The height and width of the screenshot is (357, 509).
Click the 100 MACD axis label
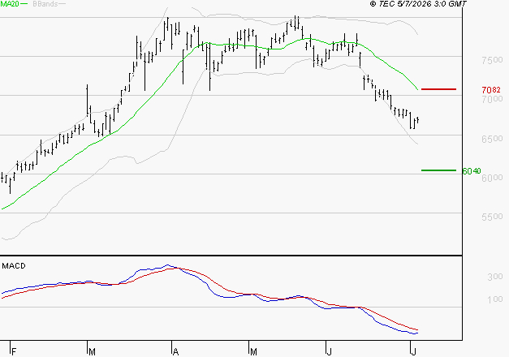click(495, 299)
